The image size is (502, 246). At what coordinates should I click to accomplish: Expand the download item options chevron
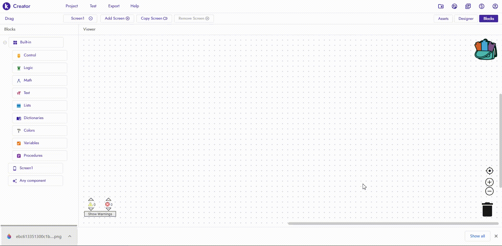(x=70, y=236)
